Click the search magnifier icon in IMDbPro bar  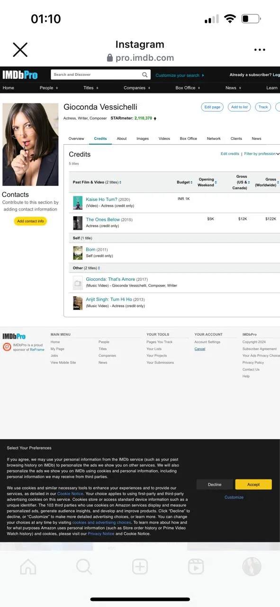(145, 75)
